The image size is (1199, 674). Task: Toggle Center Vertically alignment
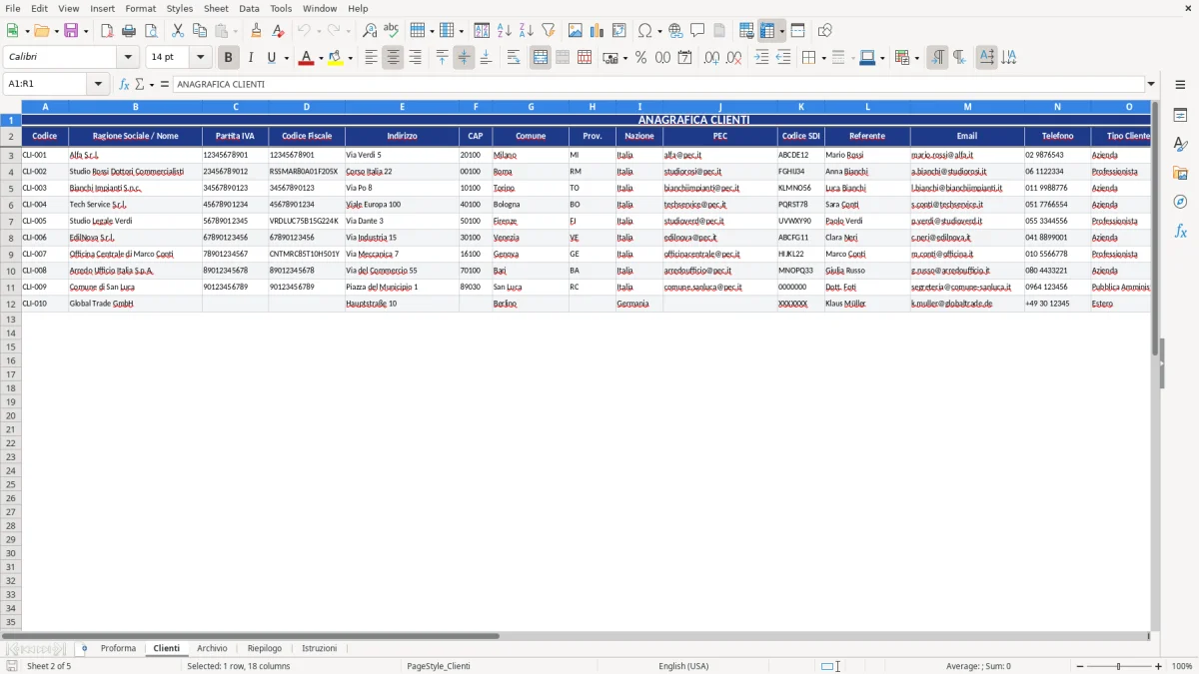point(464,58)
